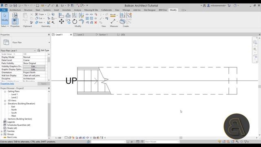Switch to the Level 2 view tab

[x=81, y=35]
